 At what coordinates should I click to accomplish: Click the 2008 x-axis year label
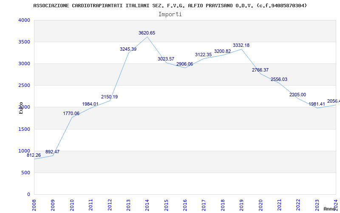[34, 205]
